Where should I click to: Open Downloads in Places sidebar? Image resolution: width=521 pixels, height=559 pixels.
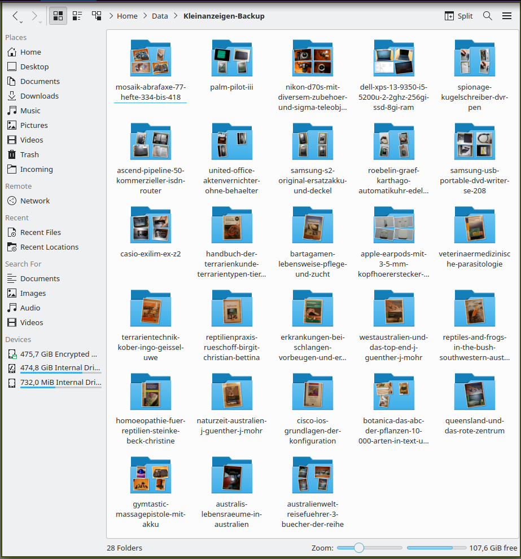pyautogui.click(x=40, y=96)
